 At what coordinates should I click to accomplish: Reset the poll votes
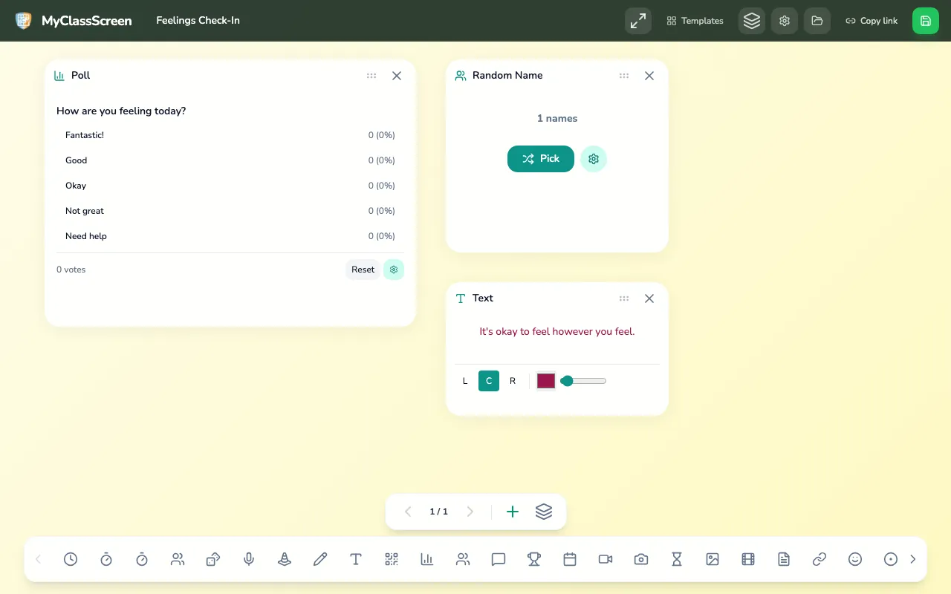click(x=363, y=270)
